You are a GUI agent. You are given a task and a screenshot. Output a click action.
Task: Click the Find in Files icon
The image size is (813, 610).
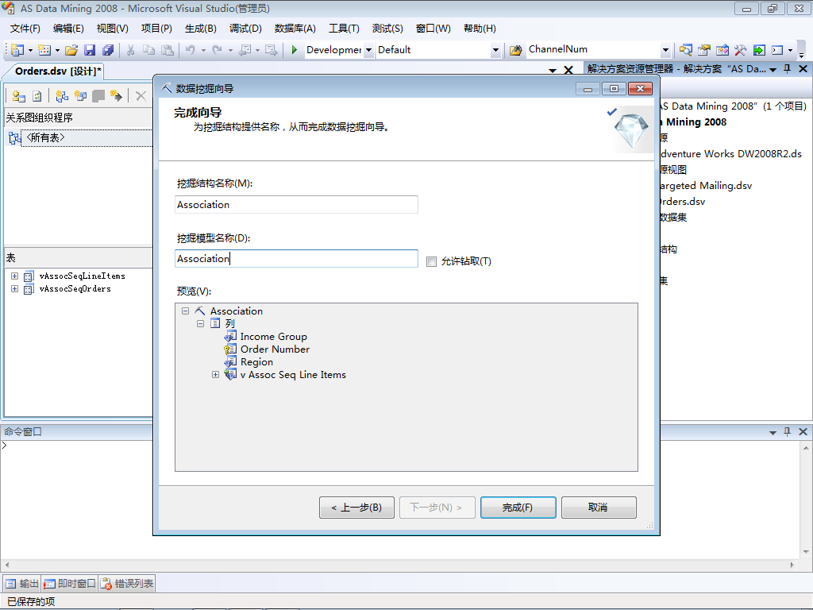click(x=515, y=50)
